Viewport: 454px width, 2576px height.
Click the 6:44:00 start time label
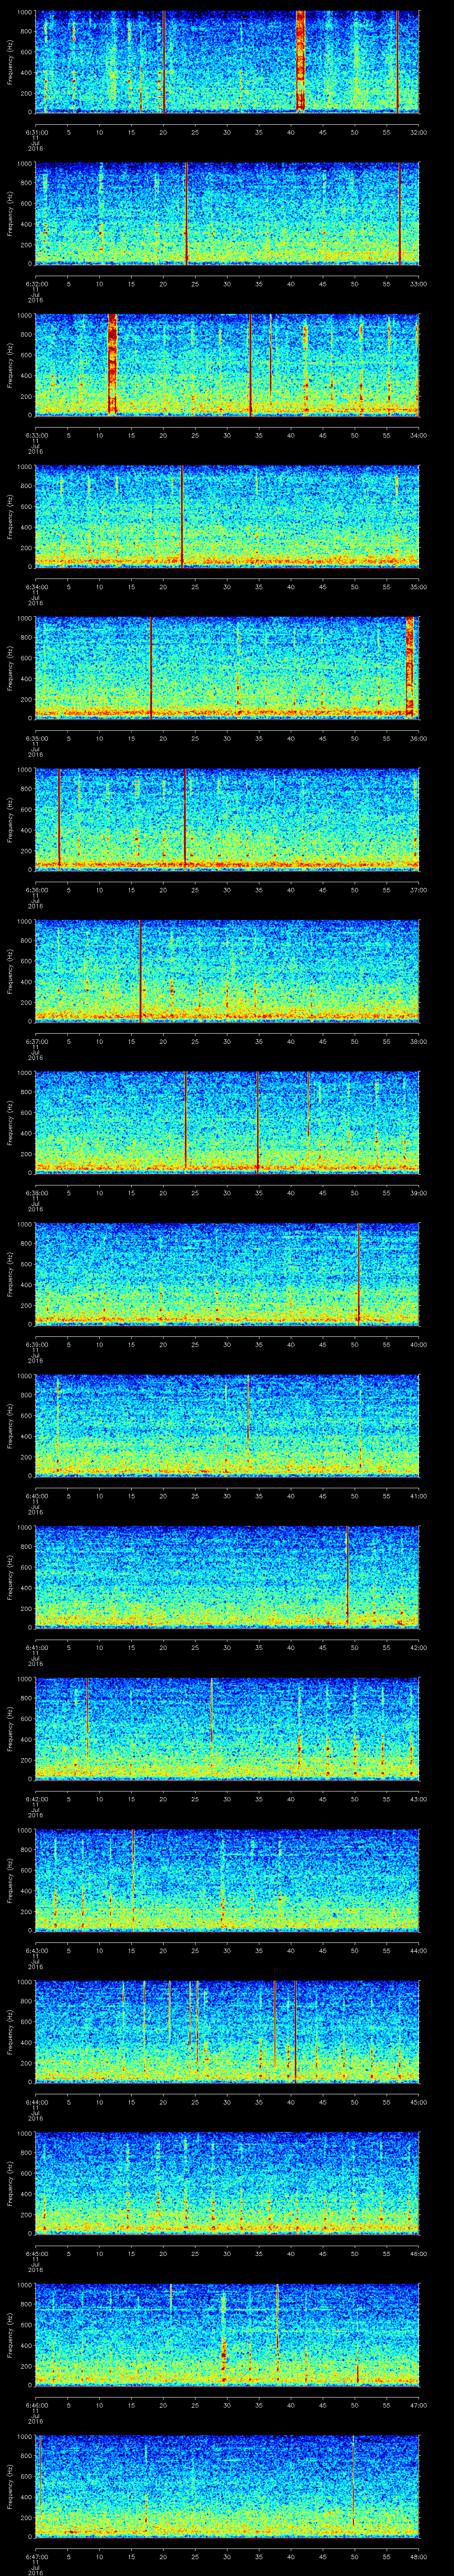36,2101
